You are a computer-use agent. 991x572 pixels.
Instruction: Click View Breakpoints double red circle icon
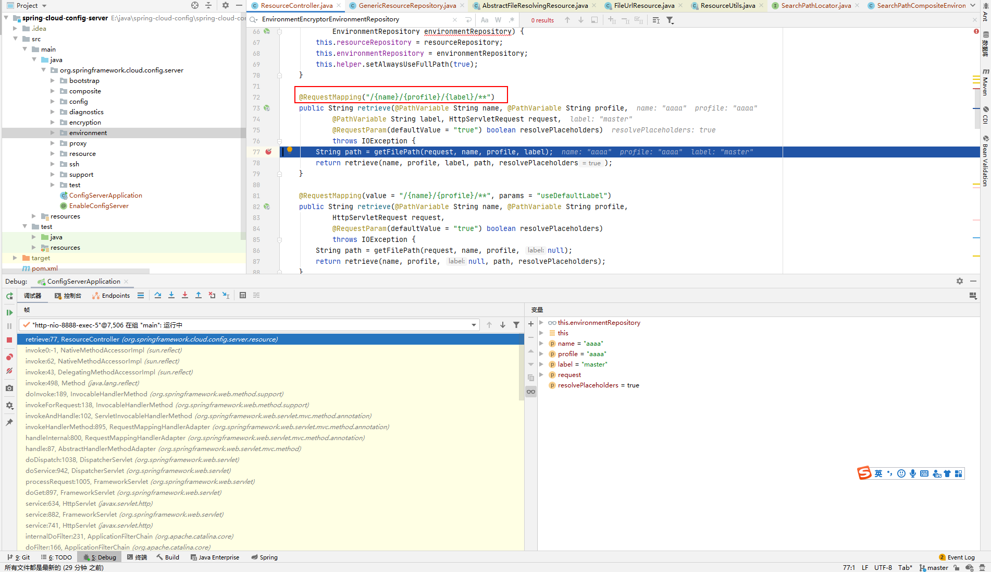[9, 357]
